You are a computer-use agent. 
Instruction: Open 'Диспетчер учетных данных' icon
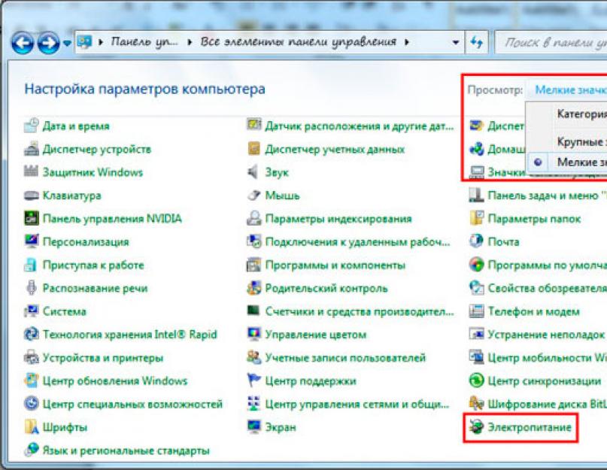pos(254,149)
